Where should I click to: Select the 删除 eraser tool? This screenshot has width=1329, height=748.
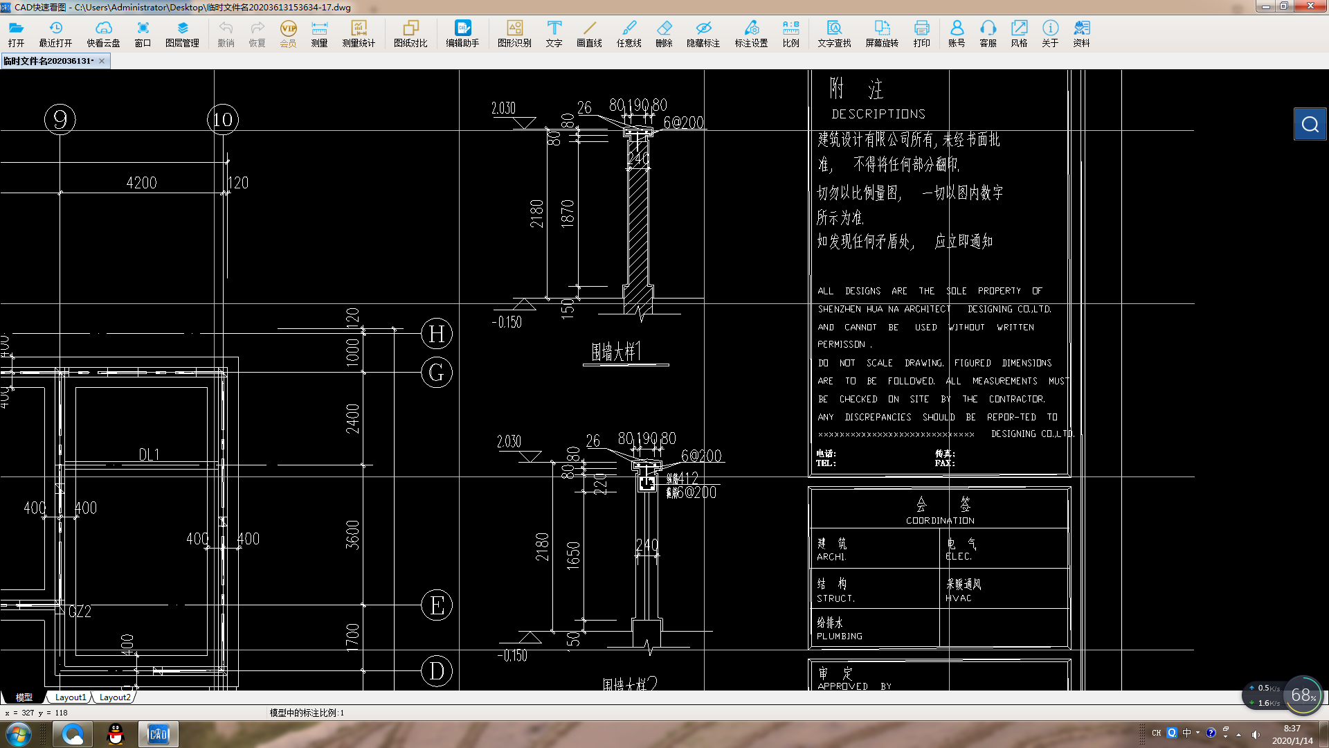click(664, 33)
